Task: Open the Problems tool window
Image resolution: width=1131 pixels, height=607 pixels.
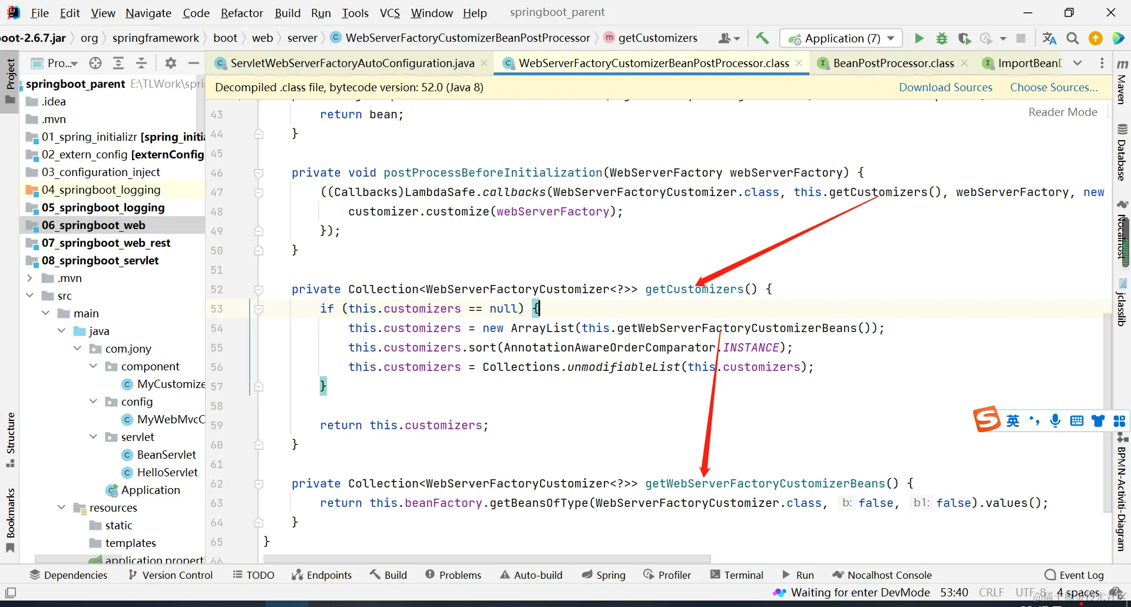Action: (453, 575)
